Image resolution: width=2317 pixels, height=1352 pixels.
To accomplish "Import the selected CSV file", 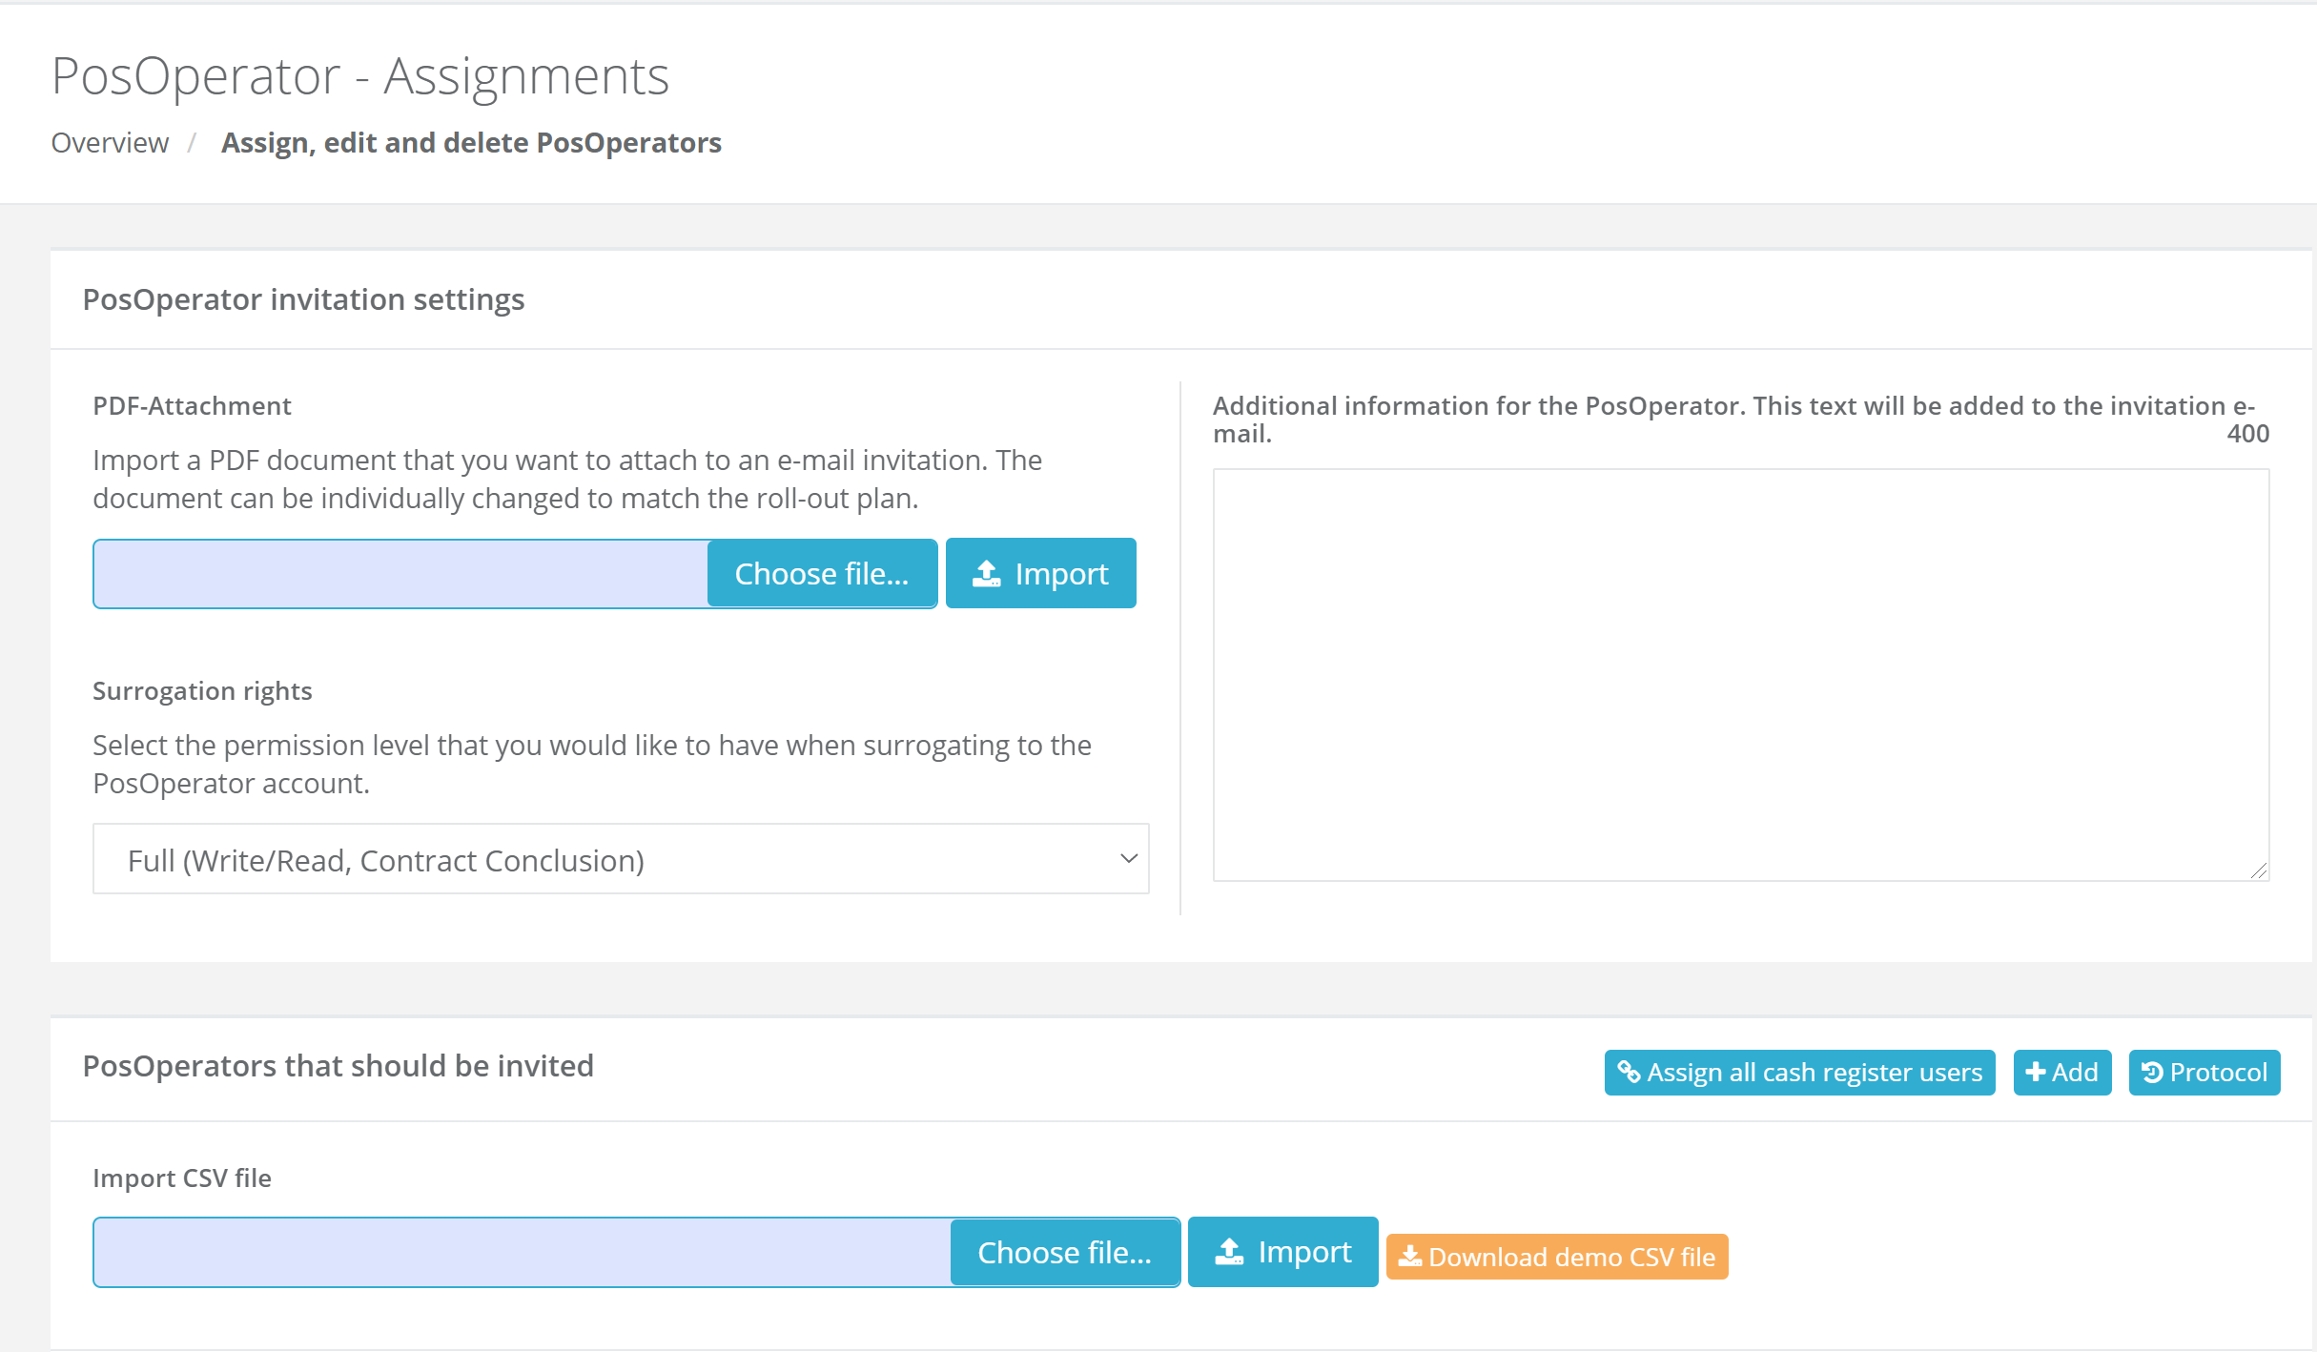I will pos(1282,1252).
